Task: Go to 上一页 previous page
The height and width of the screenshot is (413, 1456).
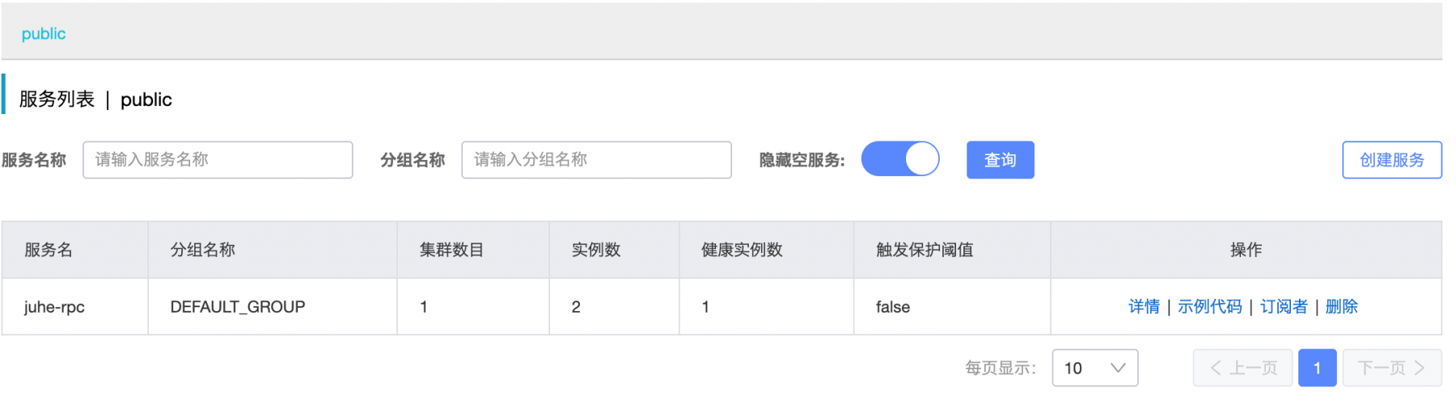Action: [1242, 368]
